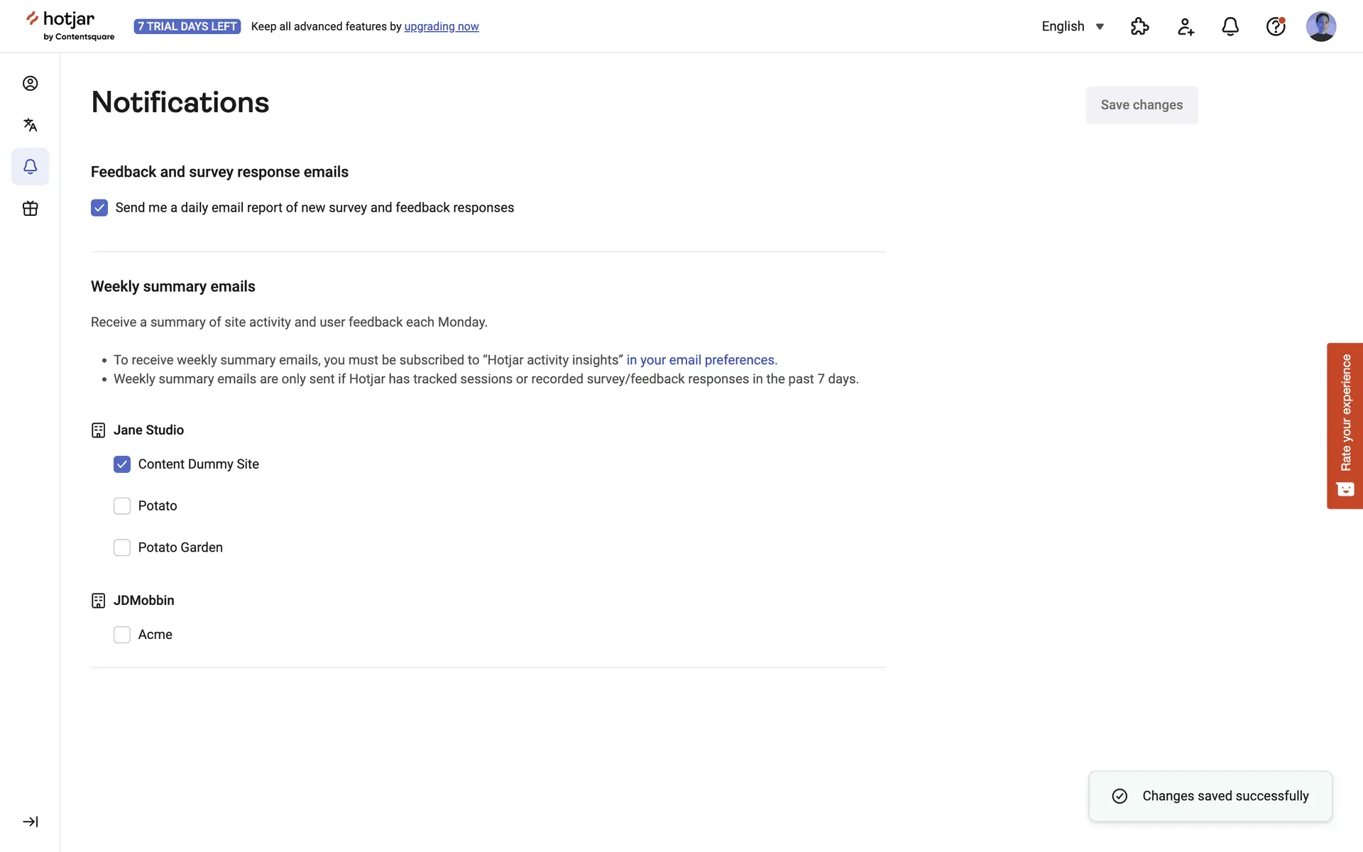Open the English language dropdown
Screen dimensions: 1363x852
(x=1073, y=27)
